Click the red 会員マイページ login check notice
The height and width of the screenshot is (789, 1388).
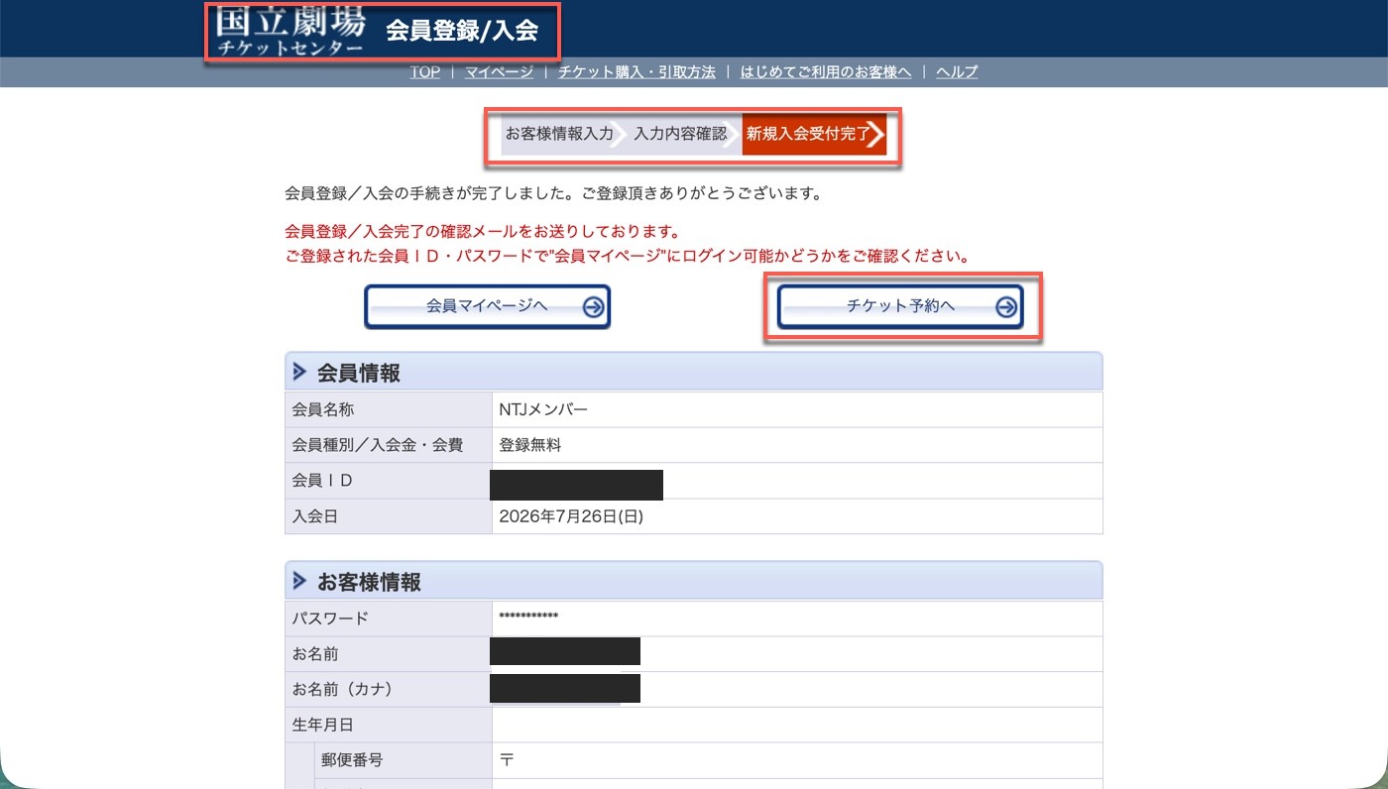[627, 256]
